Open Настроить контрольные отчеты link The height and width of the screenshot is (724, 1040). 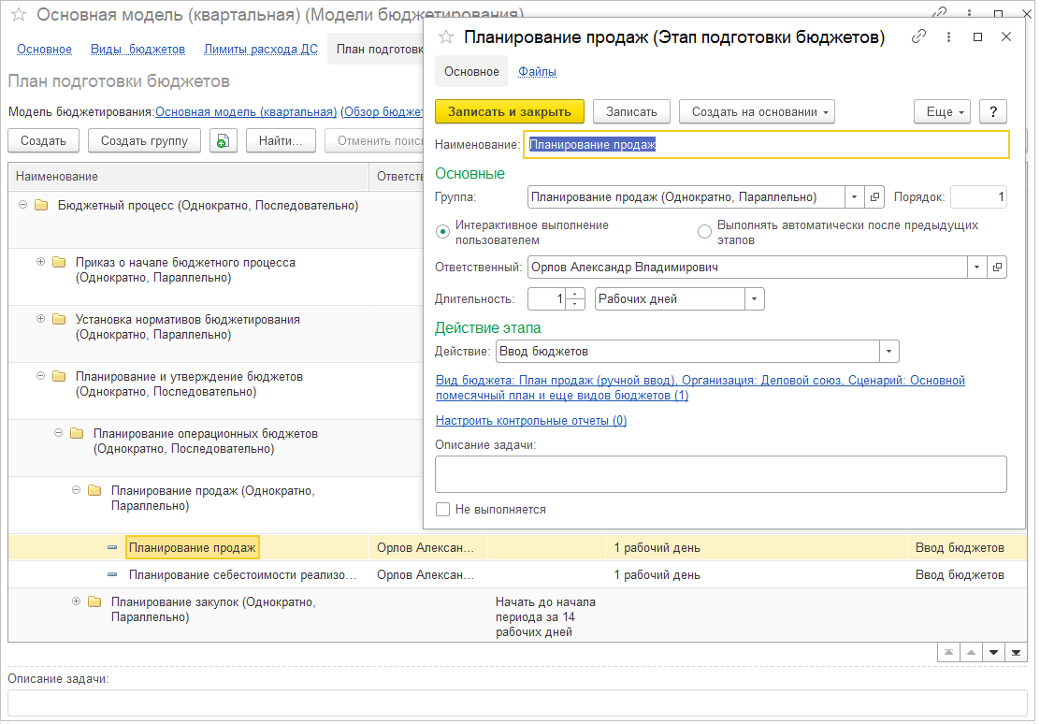pyautogui.click(x=530, y=421)
